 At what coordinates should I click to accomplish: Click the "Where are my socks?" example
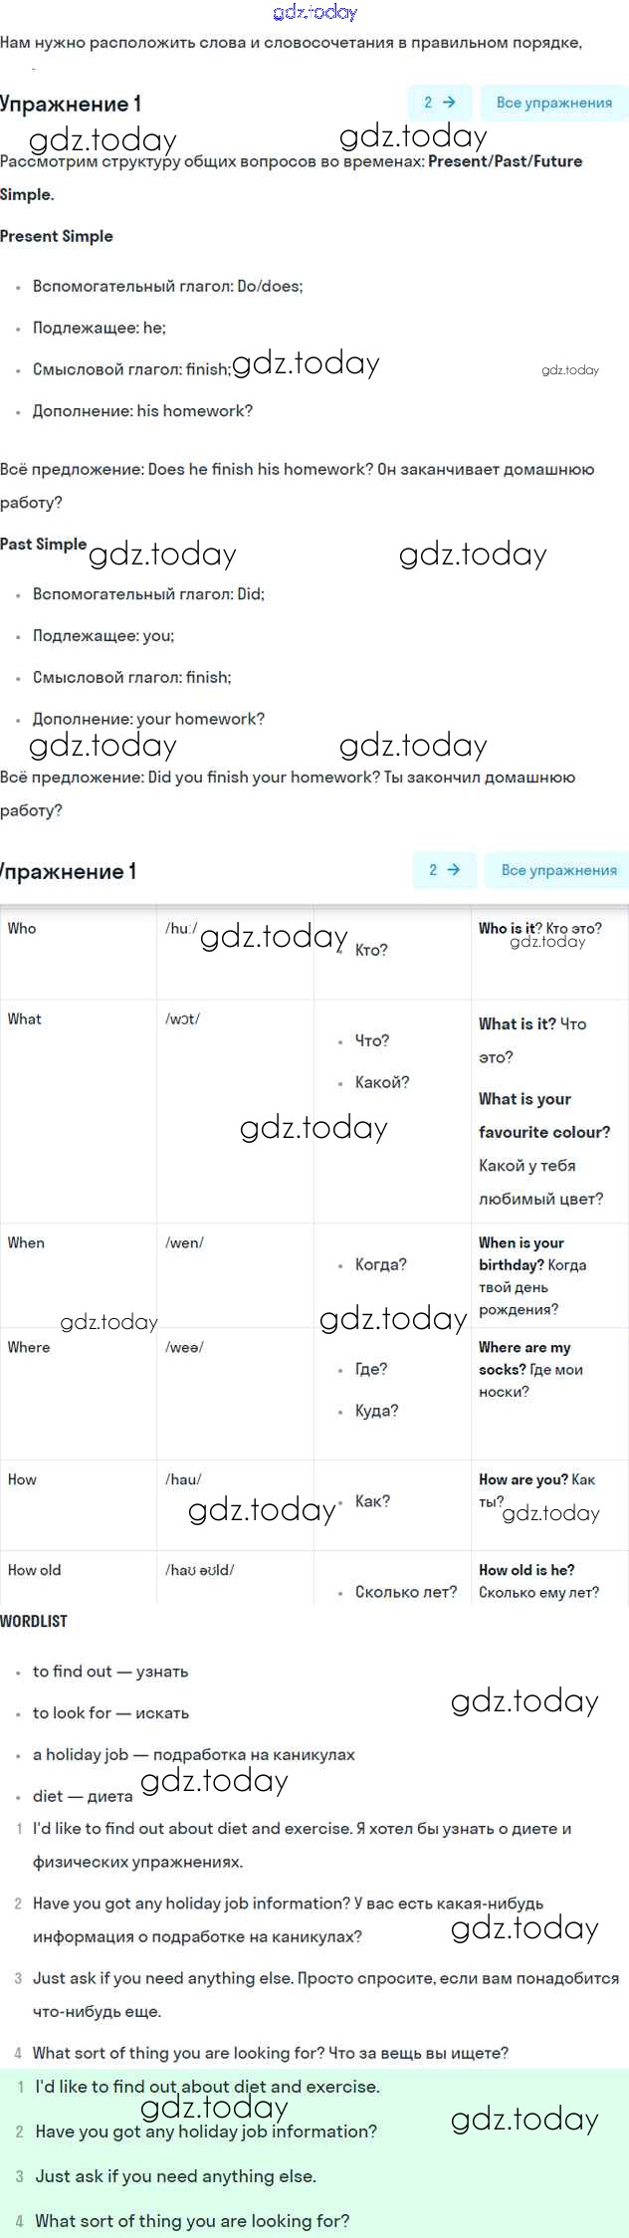[524, 1358]
